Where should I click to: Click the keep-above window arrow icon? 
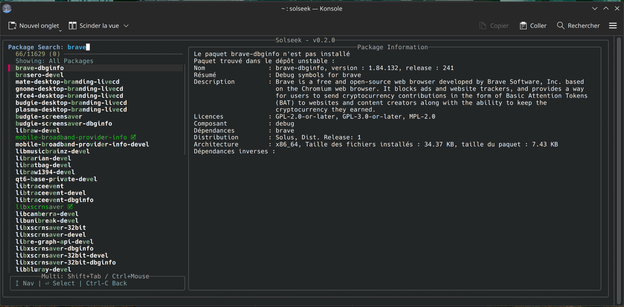click(606, 9)
